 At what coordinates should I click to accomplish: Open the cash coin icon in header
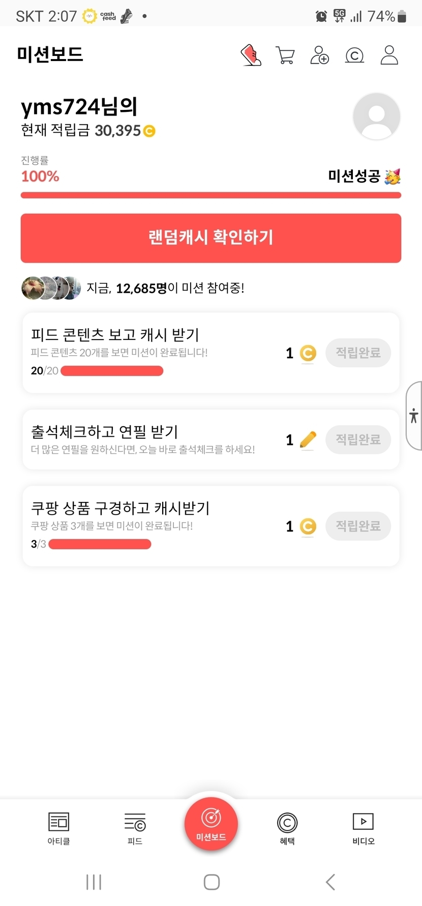click(x=354, y=55)
